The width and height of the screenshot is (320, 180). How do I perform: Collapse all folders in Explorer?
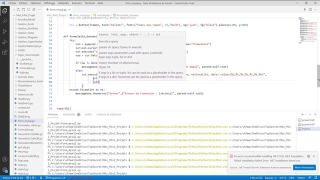(33, 9)
